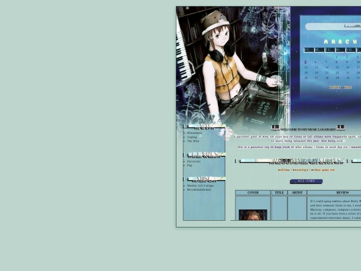Image resolution: width=361 pixels, height=271 pixels.
Task: Click the SU. weekday header
Action: click(x=308, y=50)
